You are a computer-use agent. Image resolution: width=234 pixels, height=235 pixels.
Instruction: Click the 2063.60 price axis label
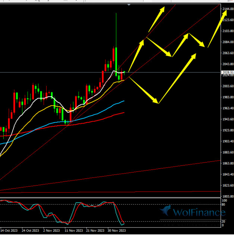pos(227,53)
